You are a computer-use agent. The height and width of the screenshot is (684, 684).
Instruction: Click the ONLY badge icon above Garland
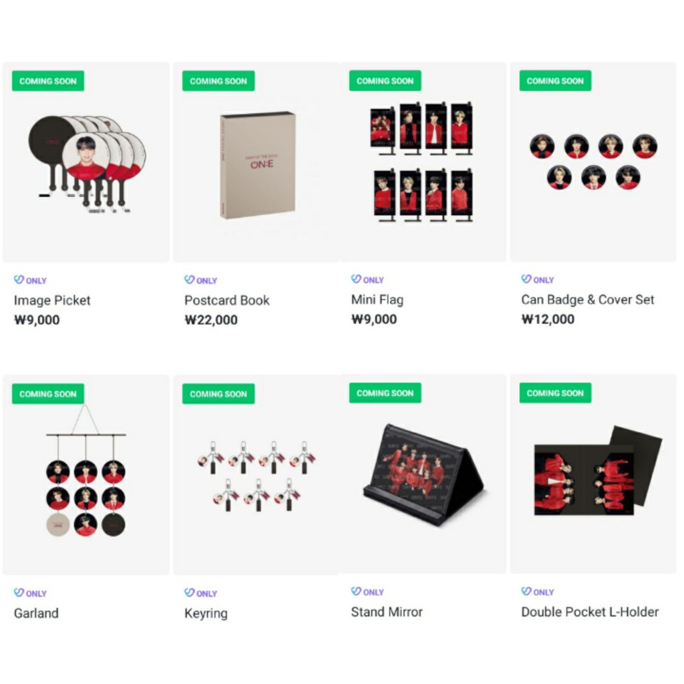coord(19,592)
